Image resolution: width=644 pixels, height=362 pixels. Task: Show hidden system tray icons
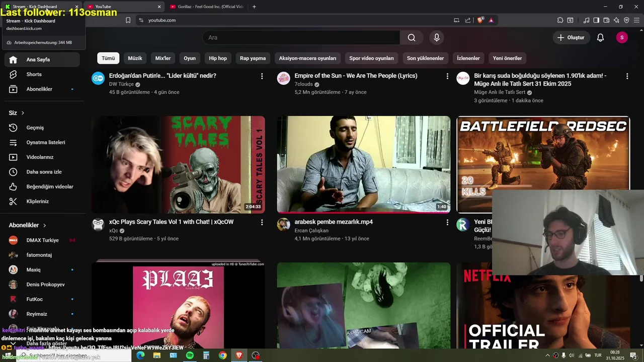pos(547,355)
